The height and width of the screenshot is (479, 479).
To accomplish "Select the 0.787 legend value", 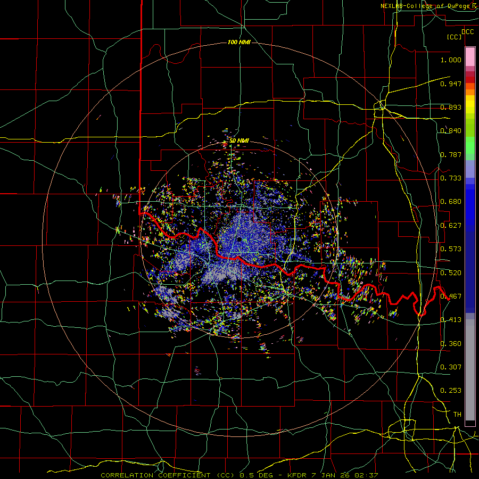I will tap(451, 154).
